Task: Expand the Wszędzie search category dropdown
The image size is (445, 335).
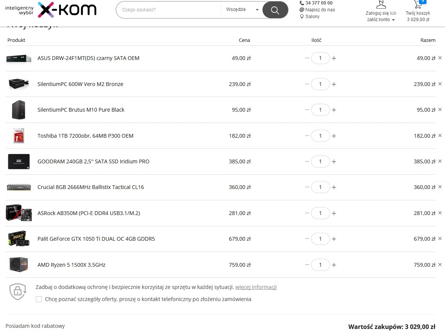Action: click(x=242, y=10)
